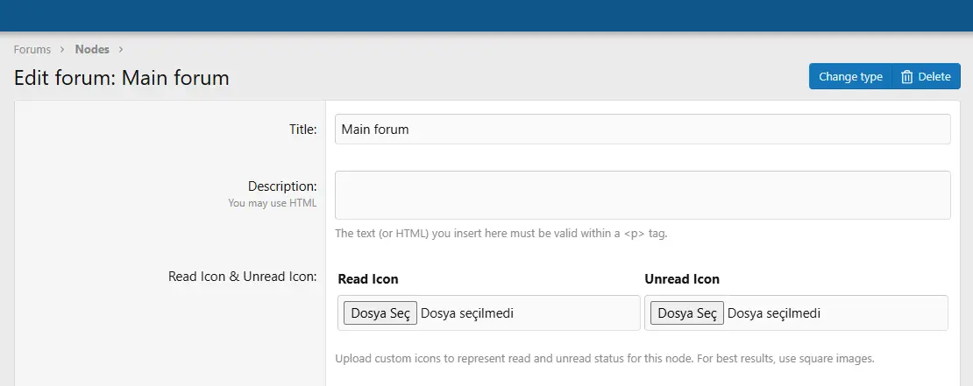Click the 'You may use HTML' hint
Image resolution: width=973 pixels, height=386 pixels.
point(273,203)
